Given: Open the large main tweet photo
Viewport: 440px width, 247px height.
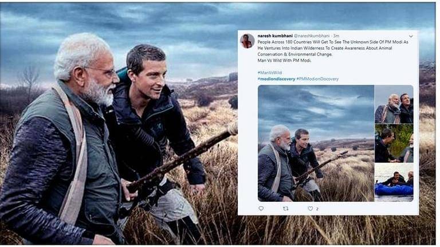Looking at the screenshot, I should click(315, 143).
